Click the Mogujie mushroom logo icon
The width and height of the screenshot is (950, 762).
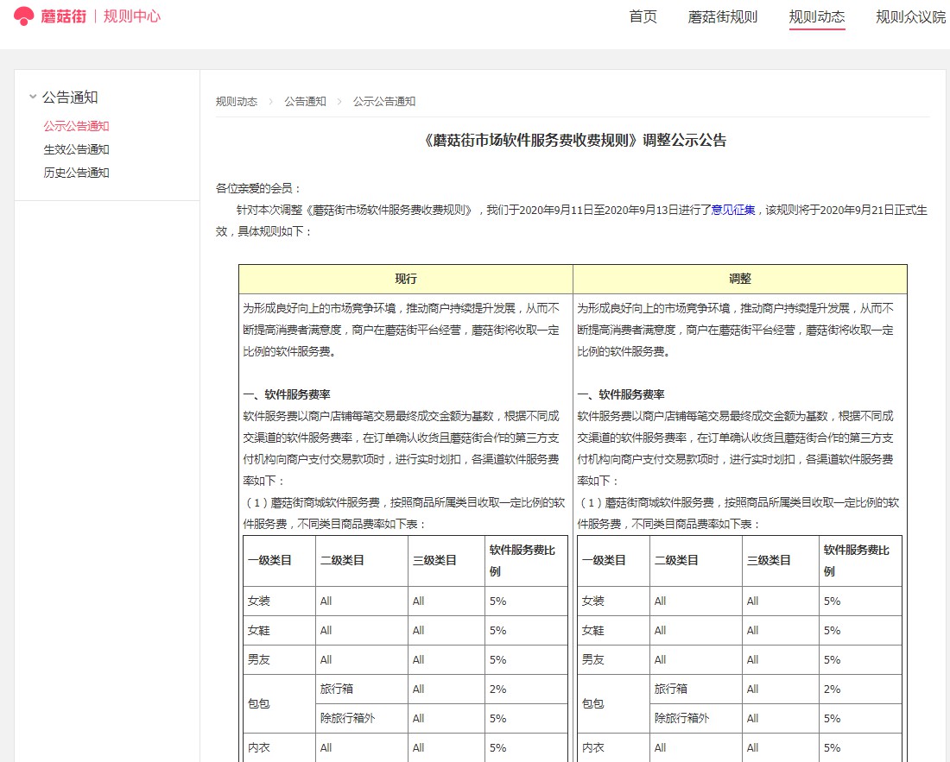coord(23,16)
